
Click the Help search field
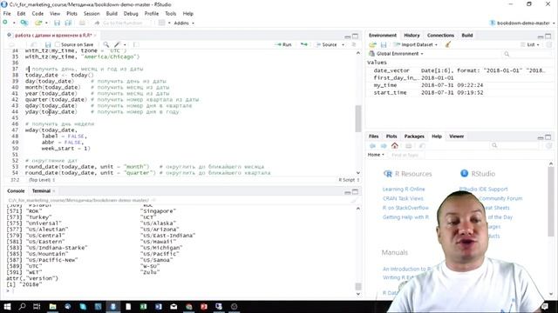tap(514, 145)
